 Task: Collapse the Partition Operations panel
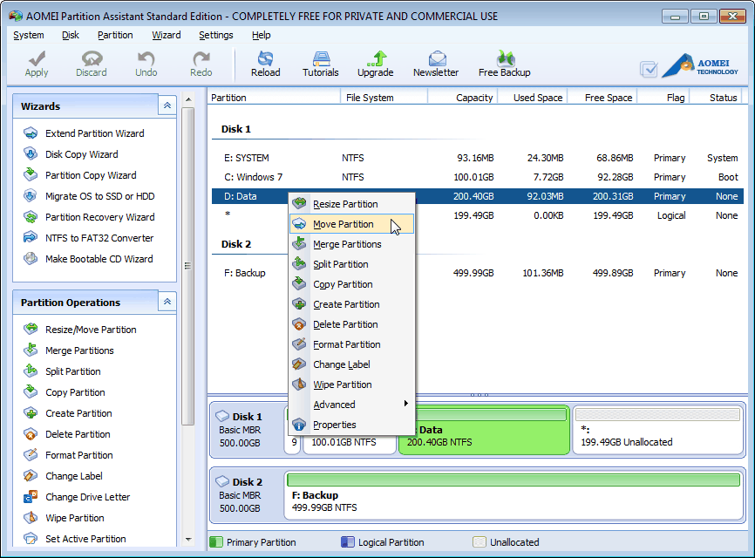pyautogui.click(x=167, y=302)
